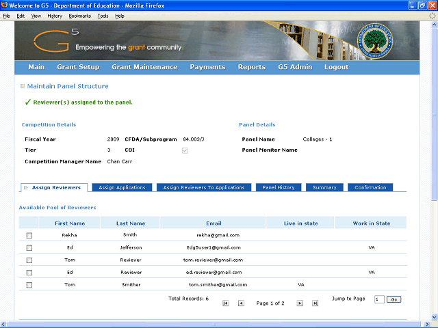
Task: Tick checkbox for Ed Jefferson
Action: [29, 248]
